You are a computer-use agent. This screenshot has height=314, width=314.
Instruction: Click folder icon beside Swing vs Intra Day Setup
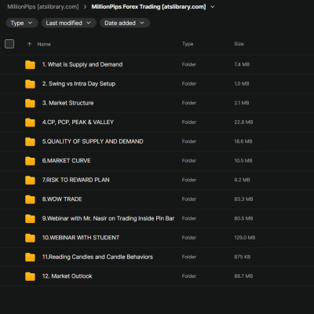(x=30, y=84)
